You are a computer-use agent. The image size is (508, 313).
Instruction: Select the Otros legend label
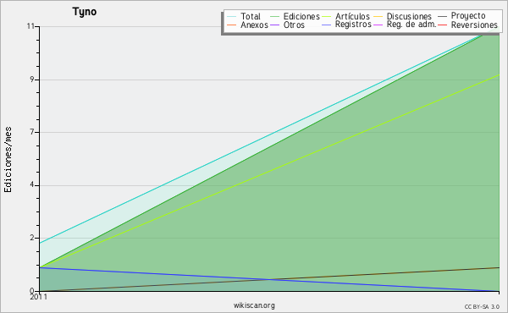(294, 25)
